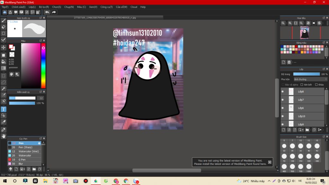Viewport: 329px width, 185px height.
Task: Open the Công cụ(T) menu
Action: (x=106, y=7)
